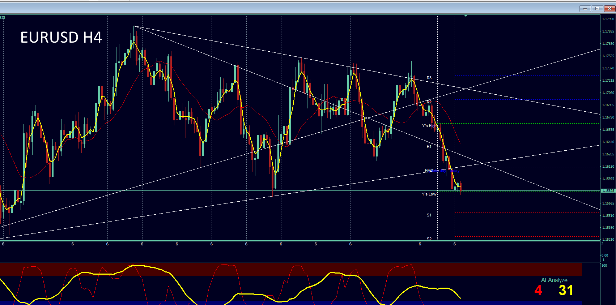Click the 1.16750 price axis value
This screenshot has height=305, width=616.
click(608, 117)
